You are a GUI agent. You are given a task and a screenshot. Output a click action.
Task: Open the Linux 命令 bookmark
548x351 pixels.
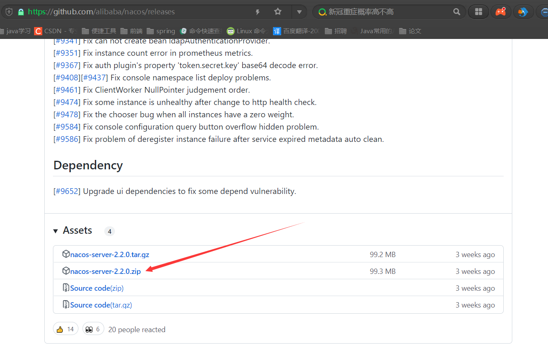coord(248,31)
